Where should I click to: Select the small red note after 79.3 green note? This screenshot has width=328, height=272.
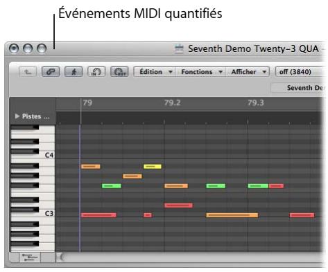tap(276, 185)
